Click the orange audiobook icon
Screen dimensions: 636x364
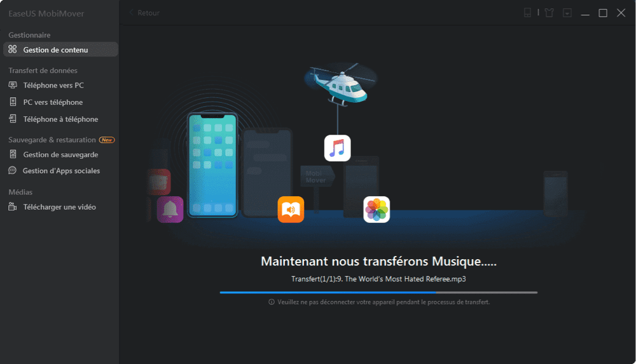pos(291,210)
